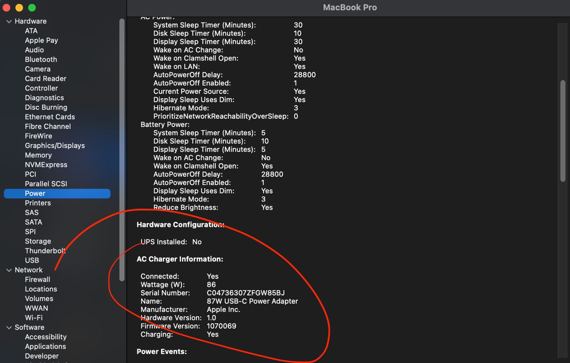Select WWAN under Network
Viewport: 570px width, 363px height.
pos(37,308)
